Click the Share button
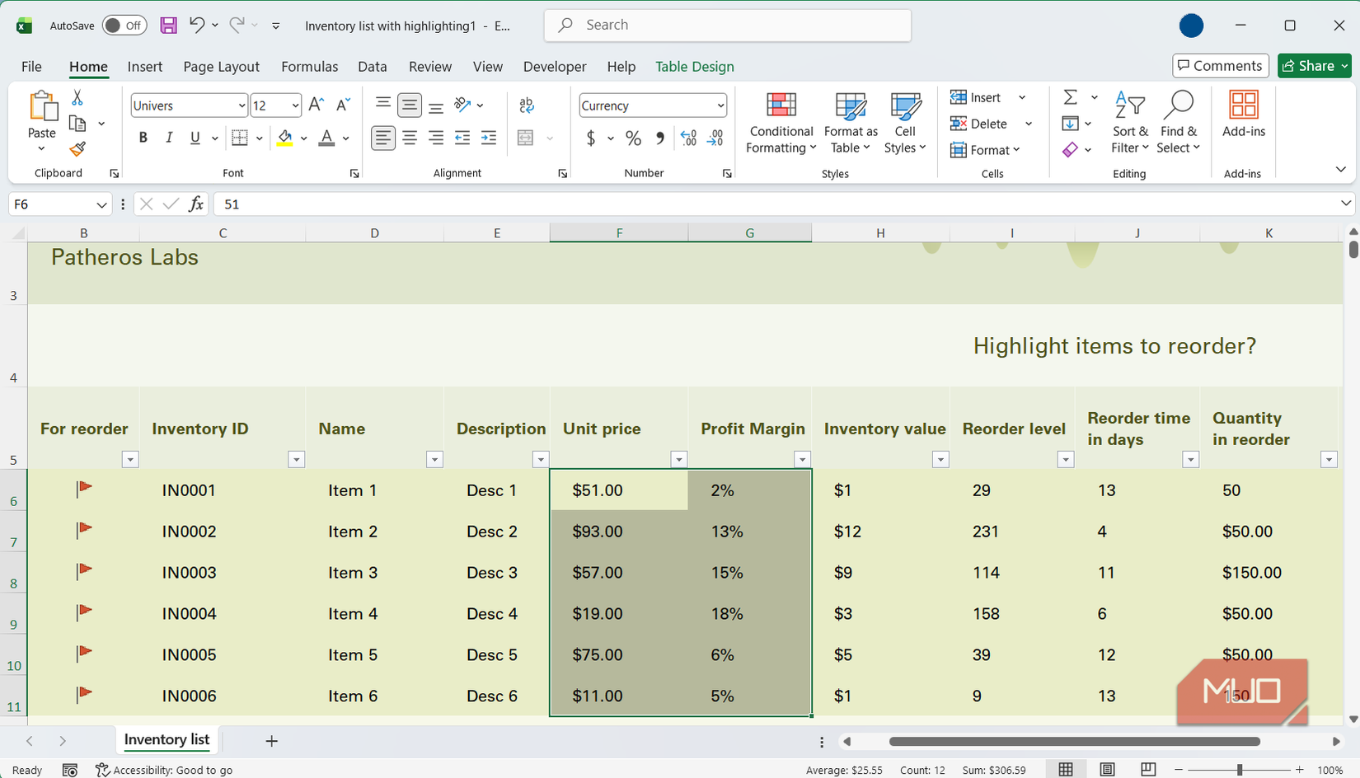Screen dimensions: 1360x778 click(1314, 65)
